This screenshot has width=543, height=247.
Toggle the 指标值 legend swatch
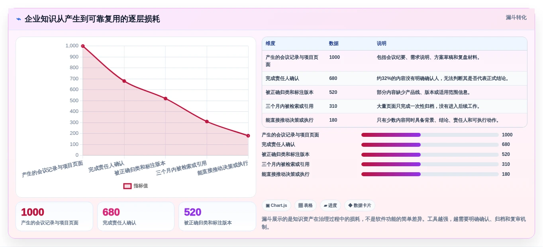[127, 186]
